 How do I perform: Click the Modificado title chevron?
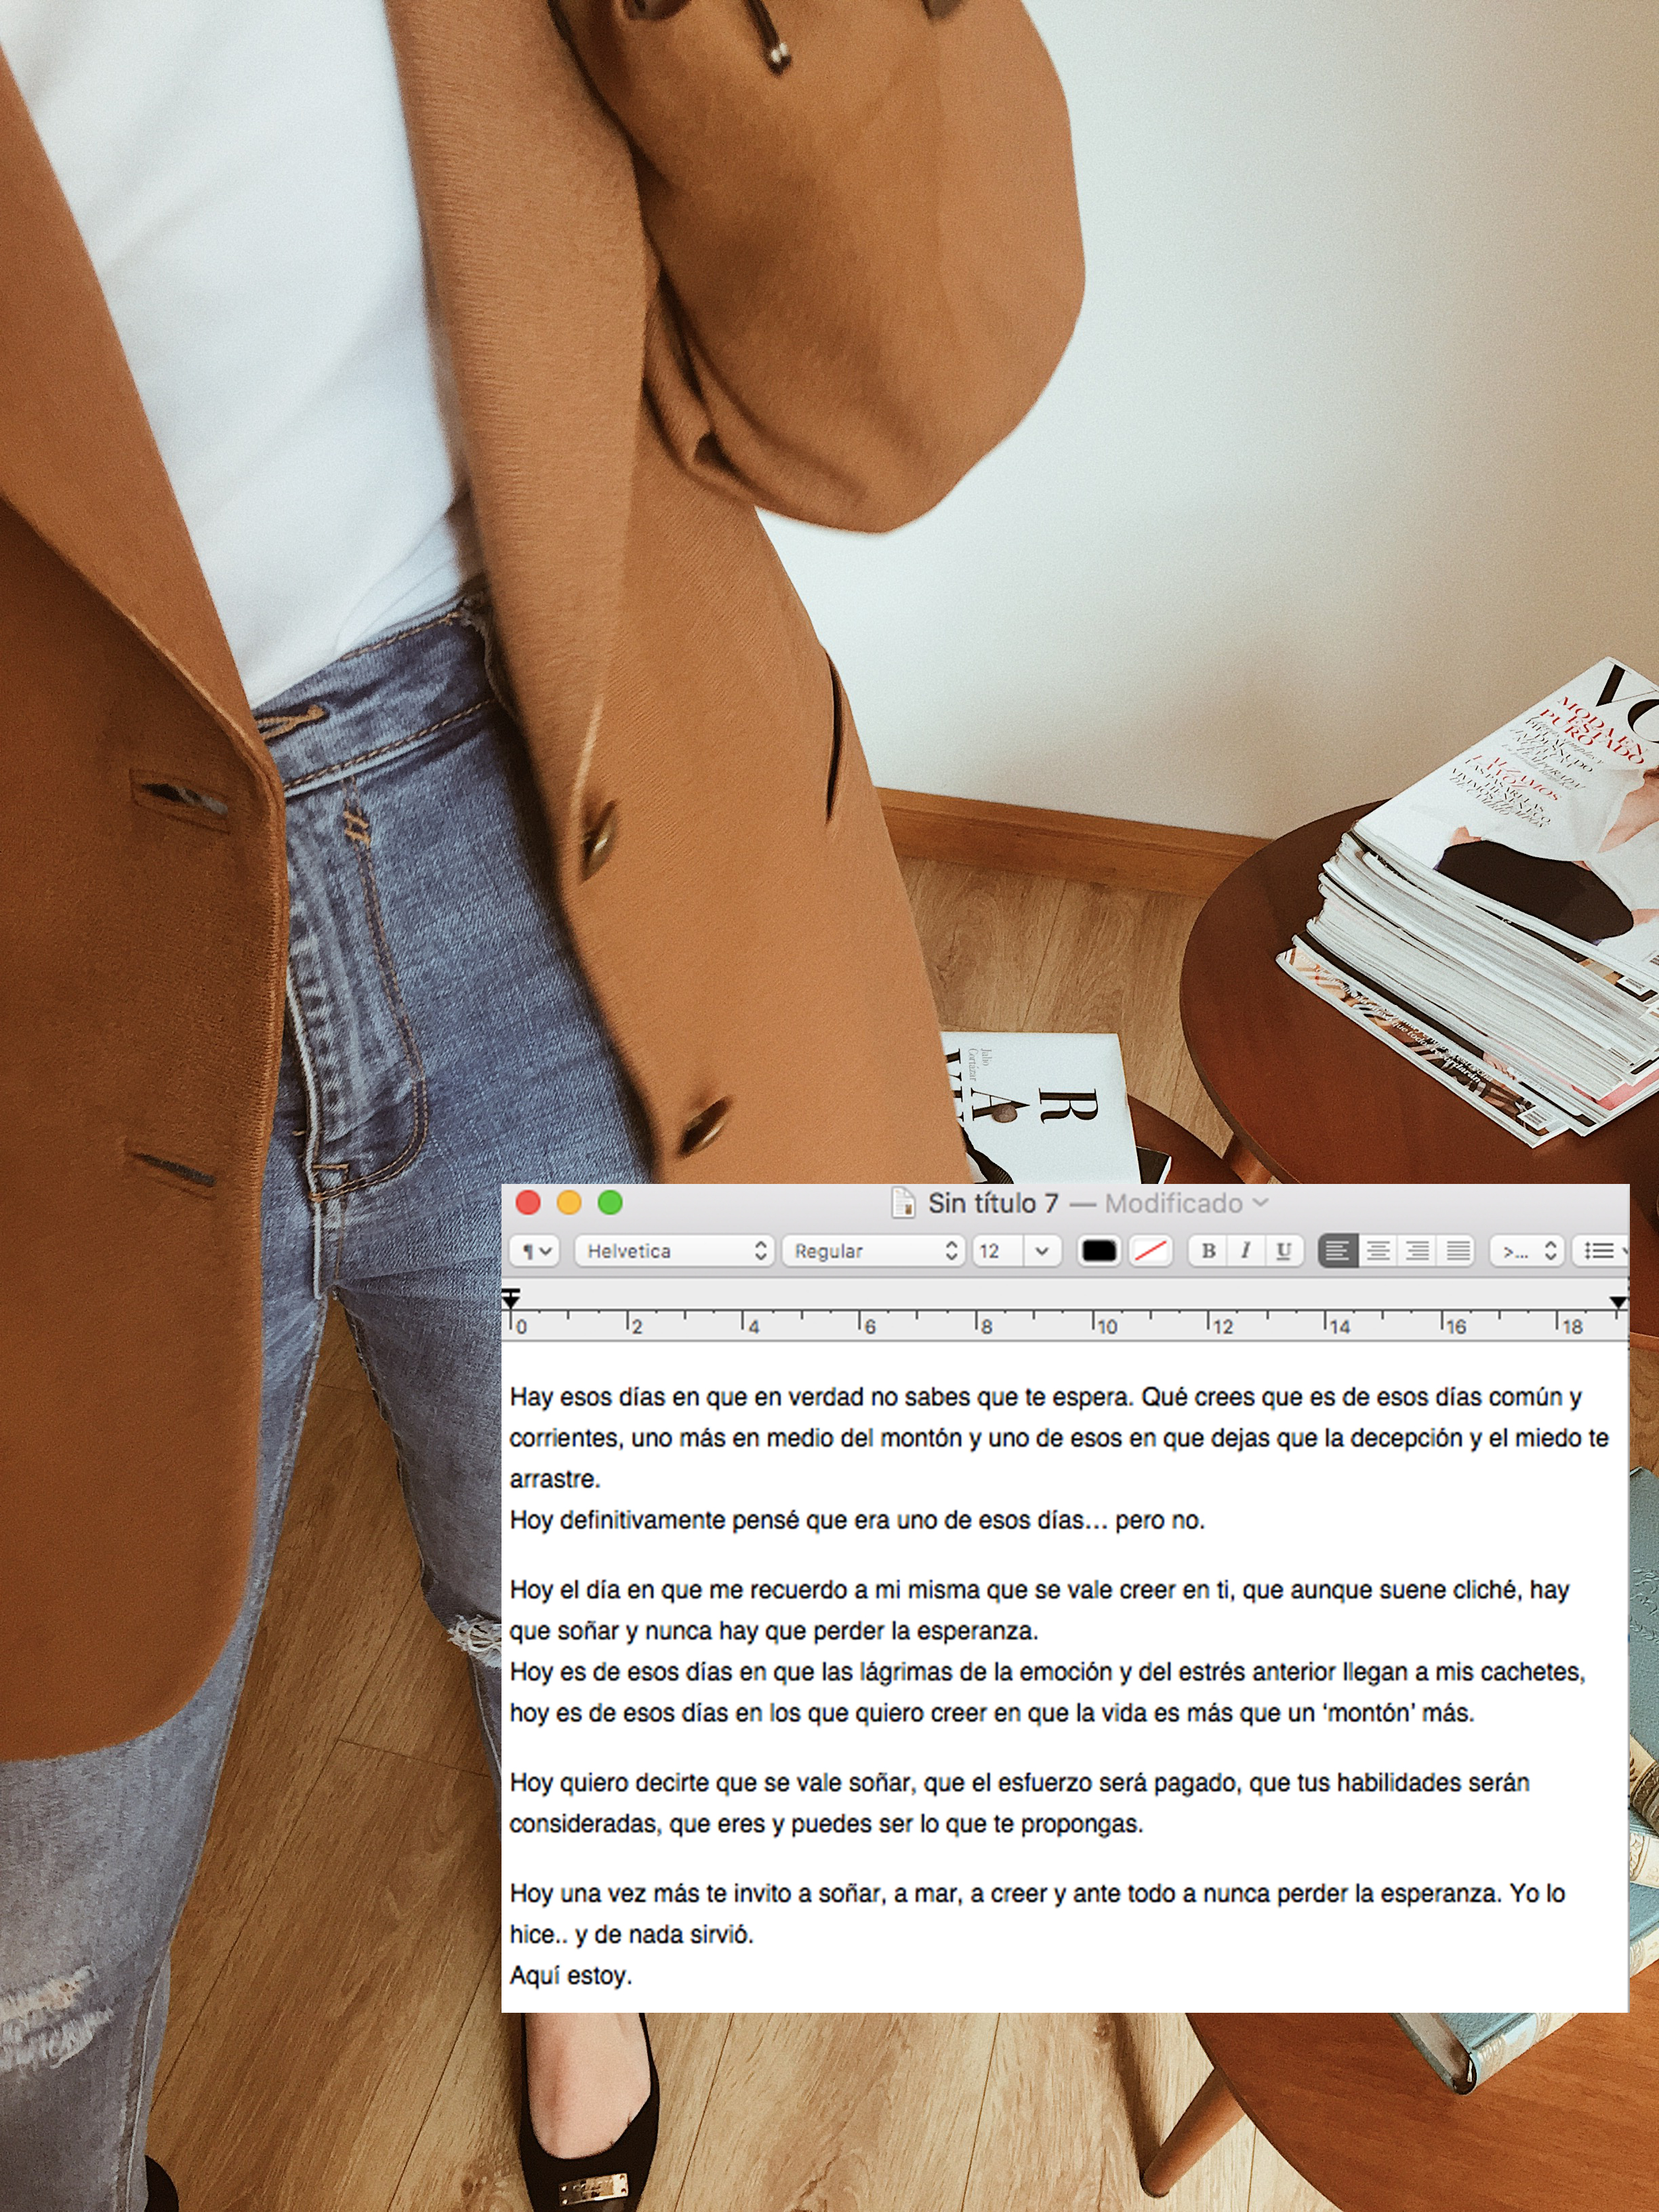[1260, 1203]
